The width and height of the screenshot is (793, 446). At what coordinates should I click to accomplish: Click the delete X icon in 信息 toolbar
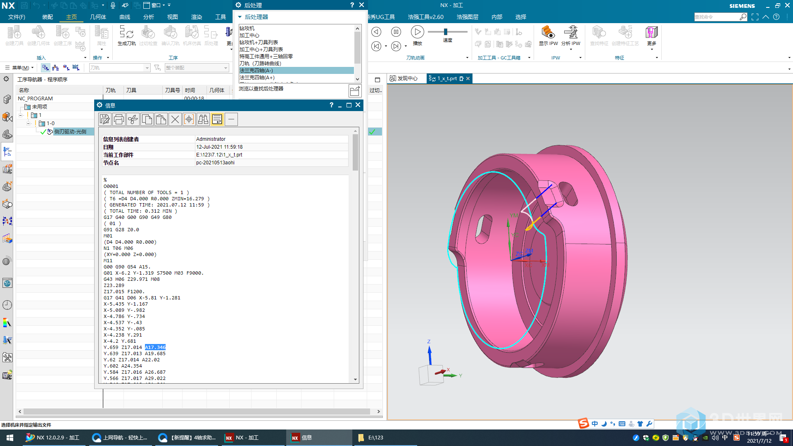[175, 119]
